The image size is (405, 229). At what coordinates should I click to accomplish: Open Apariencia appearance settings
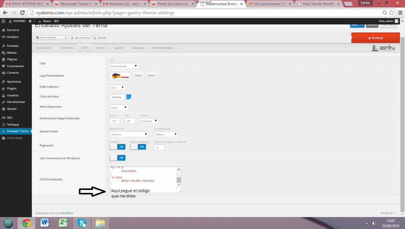tap(14, 81)
